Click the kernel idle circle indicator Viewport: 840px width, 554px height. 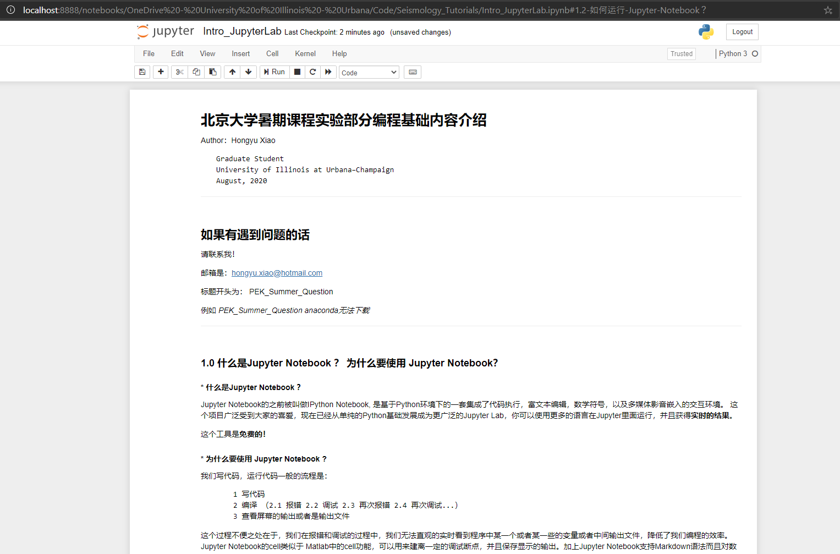point(755,53)
